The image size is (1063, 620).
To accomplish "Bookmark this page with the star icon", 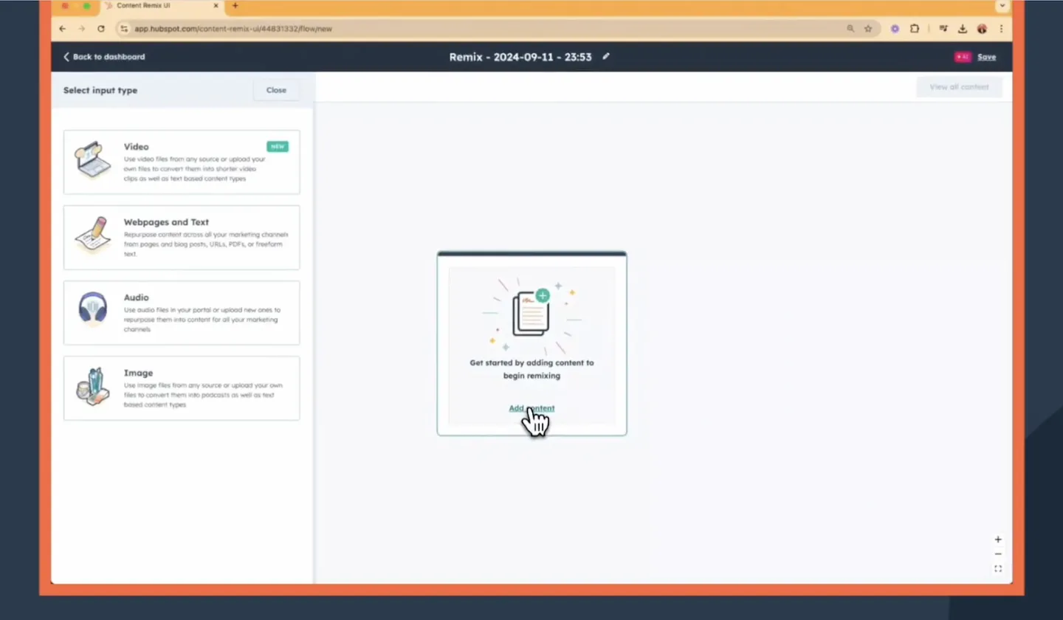I will click(x=868, y=29).
